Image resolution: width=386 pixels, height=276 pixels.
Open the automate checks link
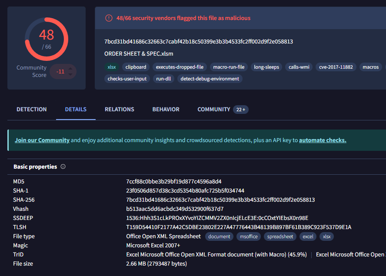coord(323,140)
